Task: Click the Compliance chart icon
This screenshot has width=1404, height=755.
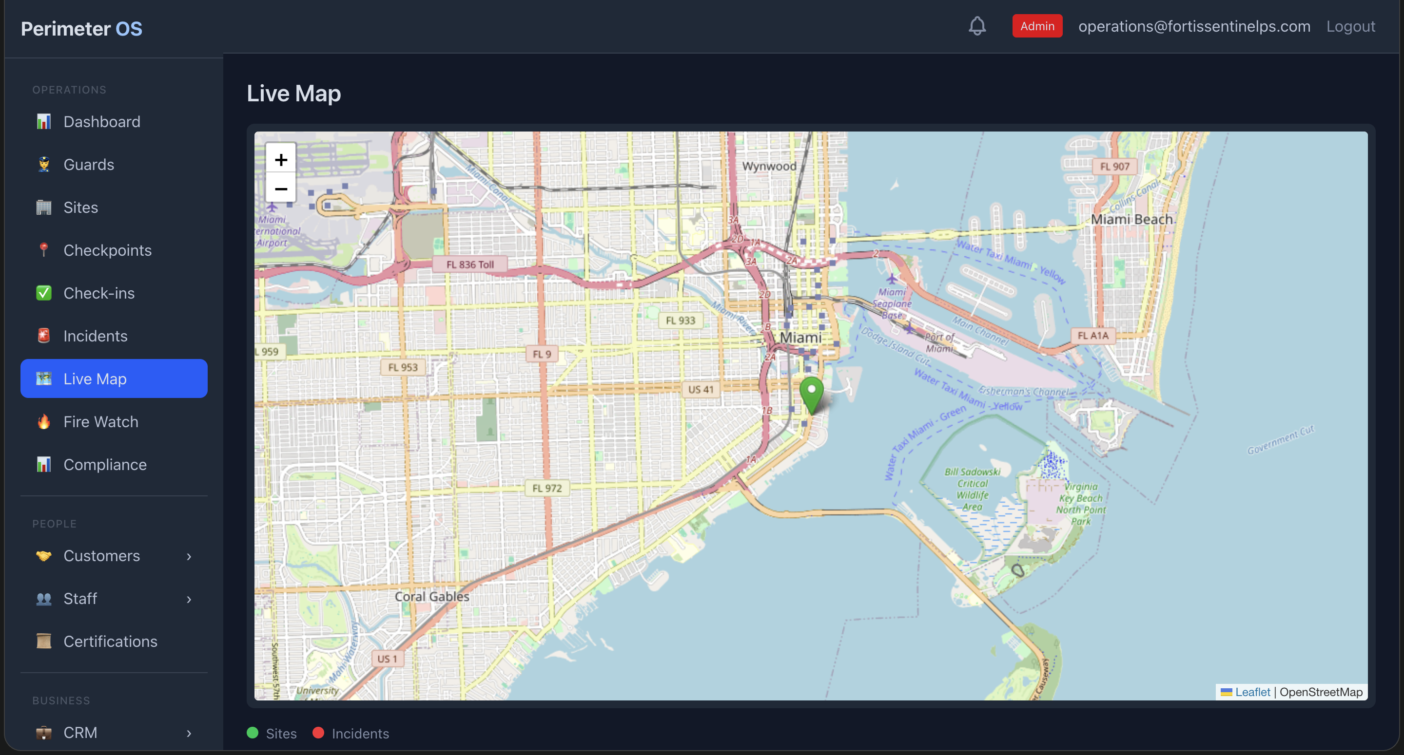Action: (44, 464)
